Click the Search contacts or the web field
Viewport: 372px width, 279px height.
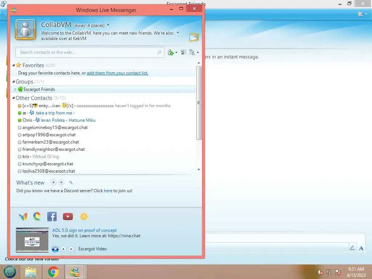pyautogui.click(x=90, y=52)
